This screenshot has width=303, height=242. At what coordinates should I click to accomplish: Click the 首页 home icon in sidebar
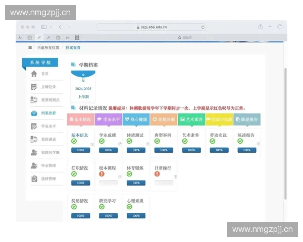pyautogui.click(x=34, y=74)
